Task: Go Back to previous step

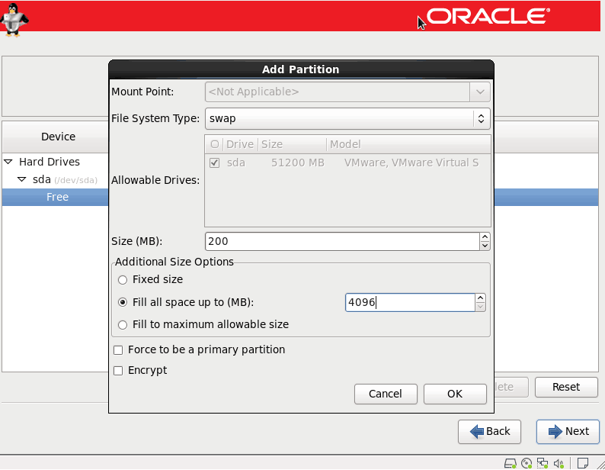Action: pos(489,431)
